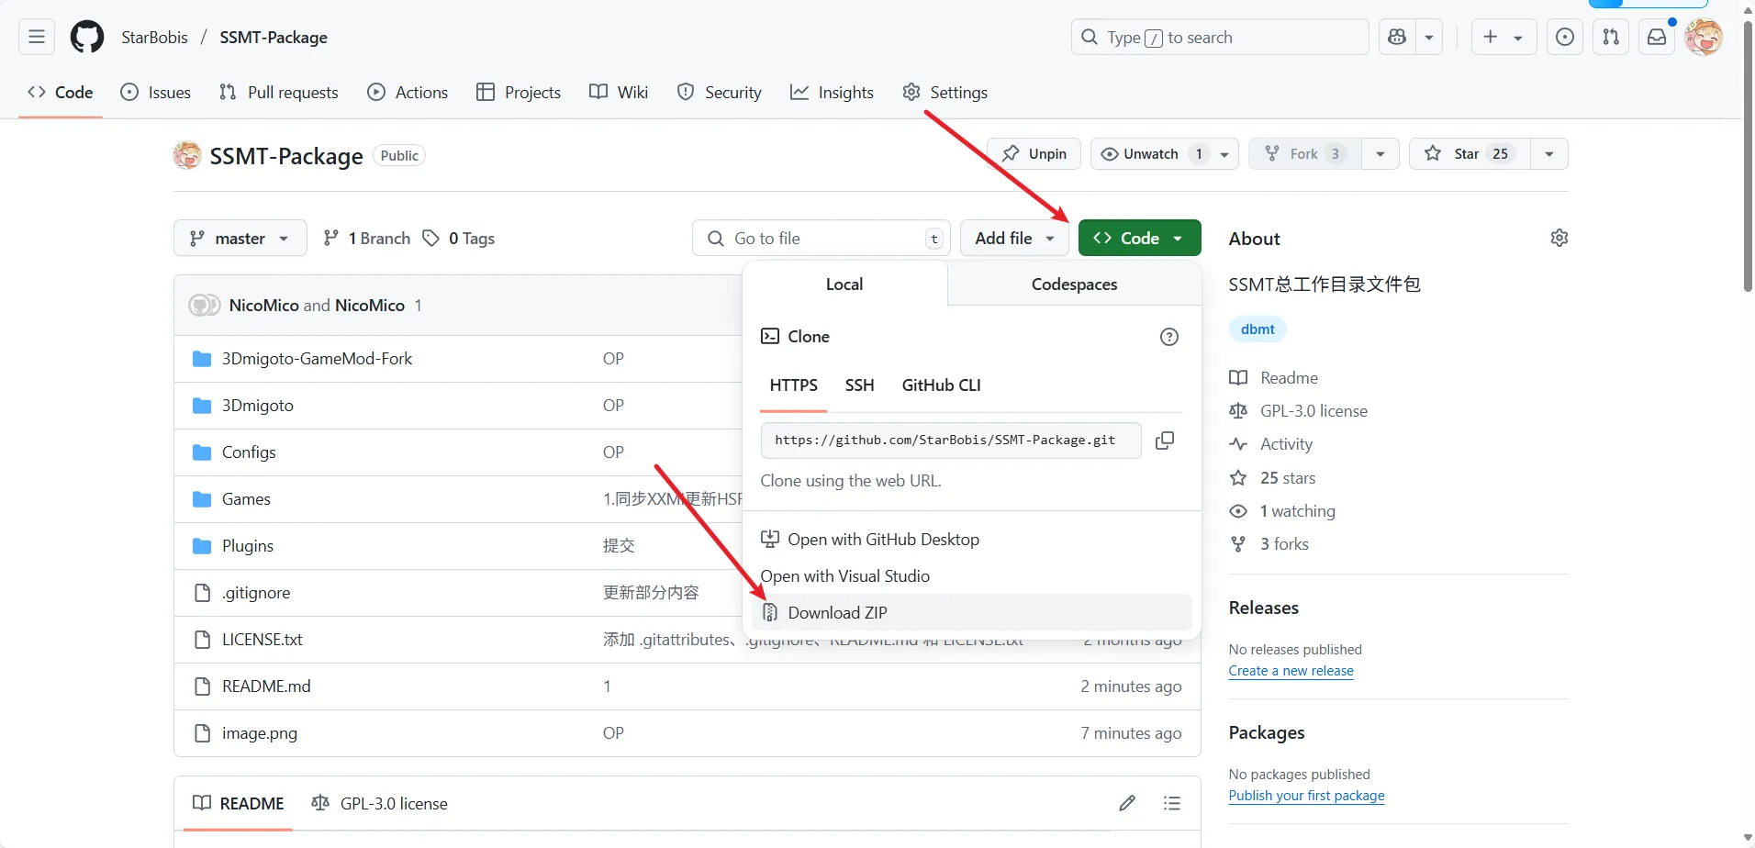
Task: Open the Activity link in About
Action: 1271,444
